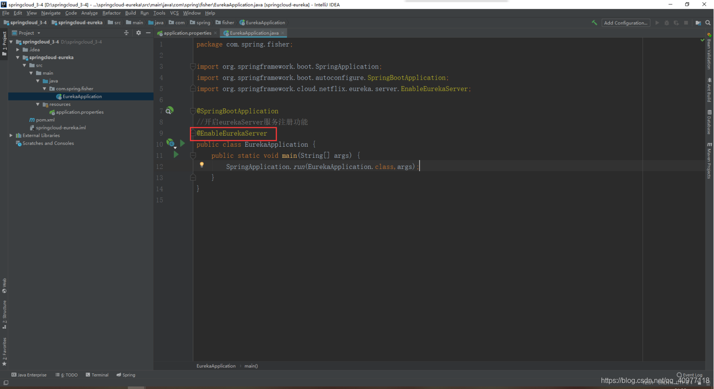Fold the import block at line 3
This screenshot has width=714, height=389.
(193, 67)
